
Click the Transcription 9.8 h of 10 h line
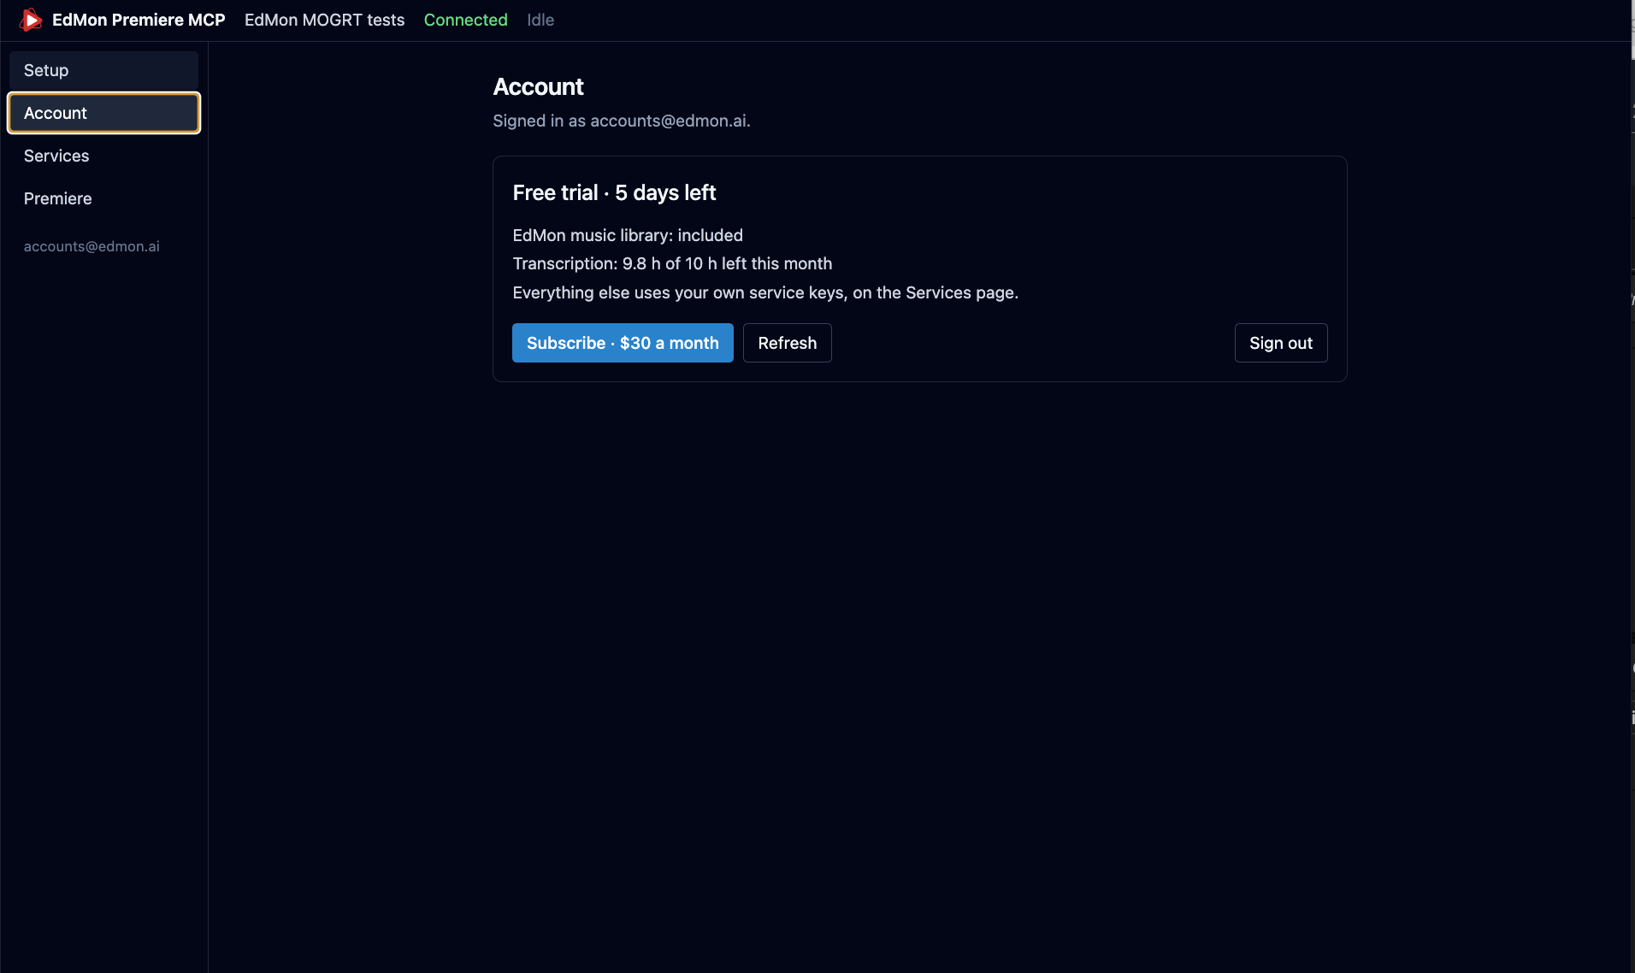tap(672, 263)
